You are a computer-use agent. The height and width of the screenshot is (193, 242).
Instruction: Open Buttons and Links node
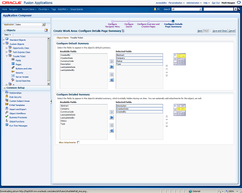(23, 69)
